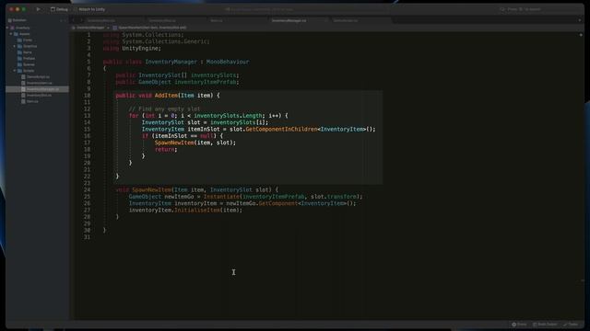This screenshot has width=590, height=331.
Task: Switch to the Item.cs tab
Action: [x=217, y=20]
